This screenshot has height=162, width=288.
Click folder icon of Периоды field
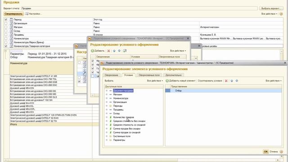111,106
